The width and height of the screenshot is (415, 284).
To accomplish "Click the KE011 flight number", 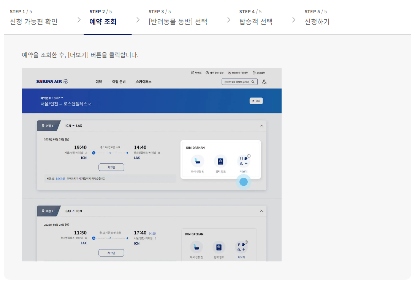I will tap(50, 179).
